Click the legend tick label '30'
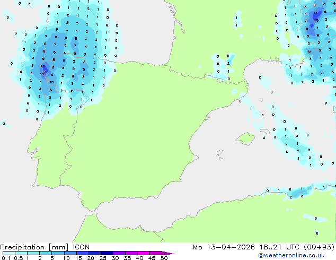Screen dimensions: 336x260 click(115, 258)
